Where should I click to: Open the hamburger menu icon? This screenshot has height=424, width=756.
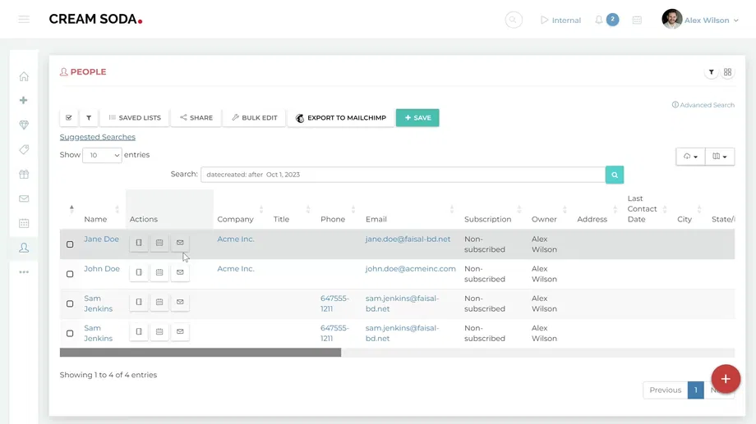[24, 20]
